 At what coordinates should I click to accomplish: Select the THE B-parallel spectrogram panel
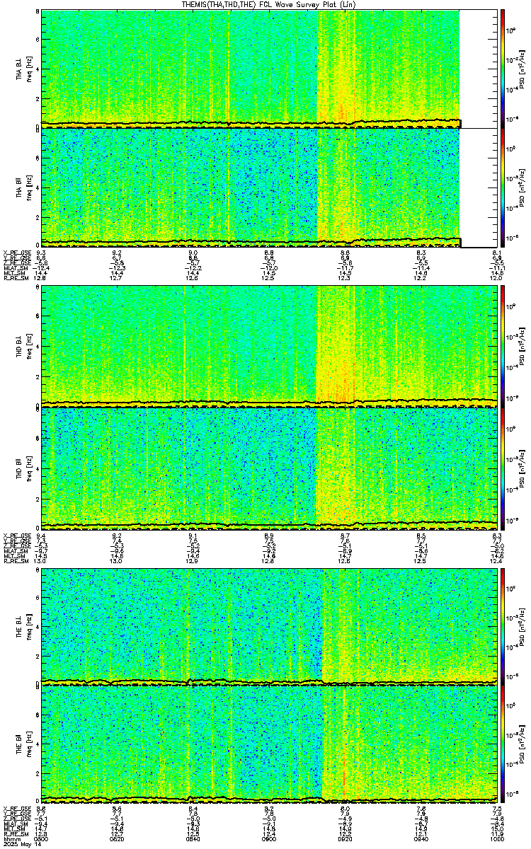pos(269,743)
